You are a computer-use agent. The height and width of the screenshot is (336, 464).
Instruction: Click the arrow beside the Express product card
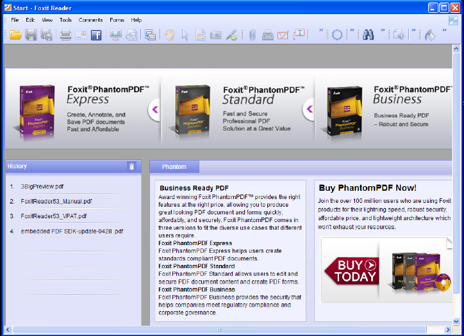154,109
